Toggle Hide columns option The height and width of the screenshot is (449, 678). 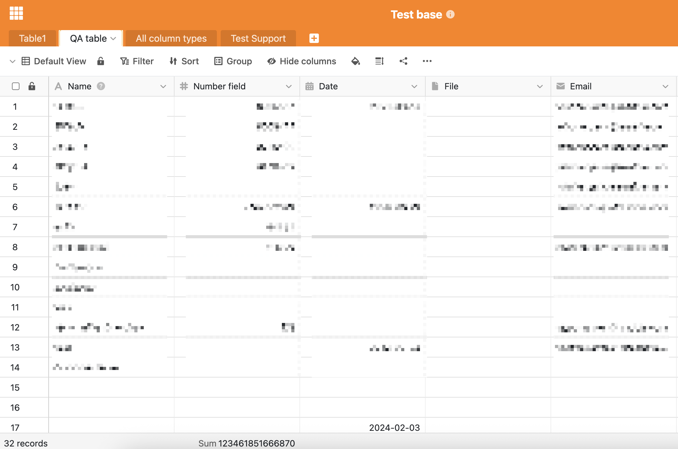tap(301, 61)
